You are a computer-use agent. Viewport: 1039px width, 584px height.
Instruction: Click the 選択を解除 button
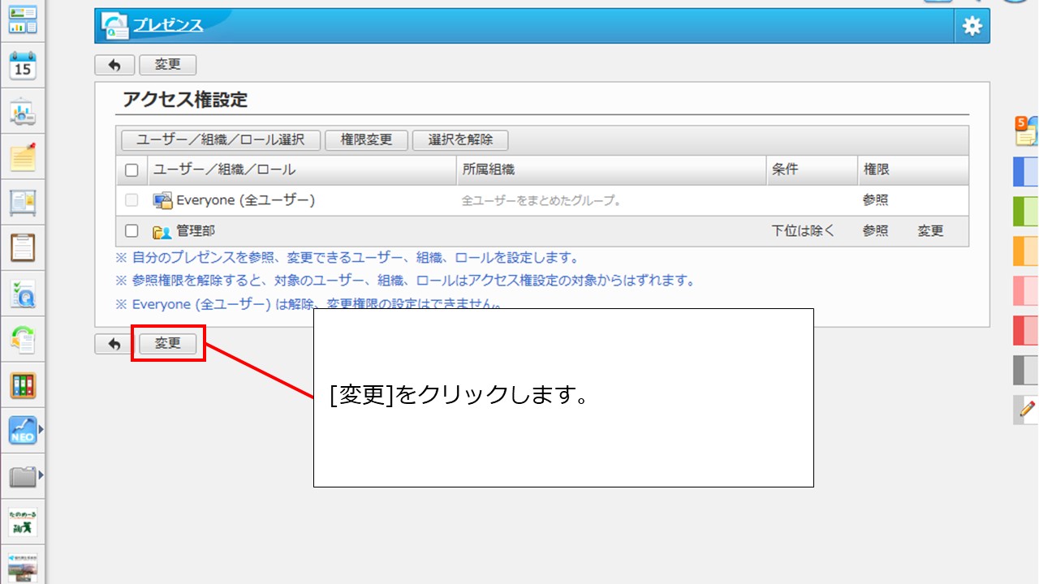tap(460, 140)
